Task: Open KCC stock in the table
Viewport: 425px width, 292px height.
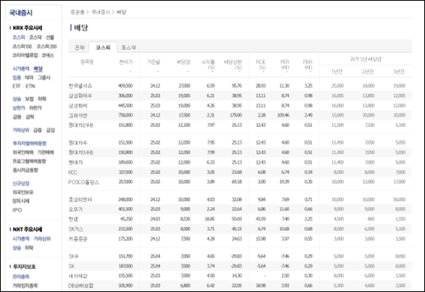Action: 72,173
